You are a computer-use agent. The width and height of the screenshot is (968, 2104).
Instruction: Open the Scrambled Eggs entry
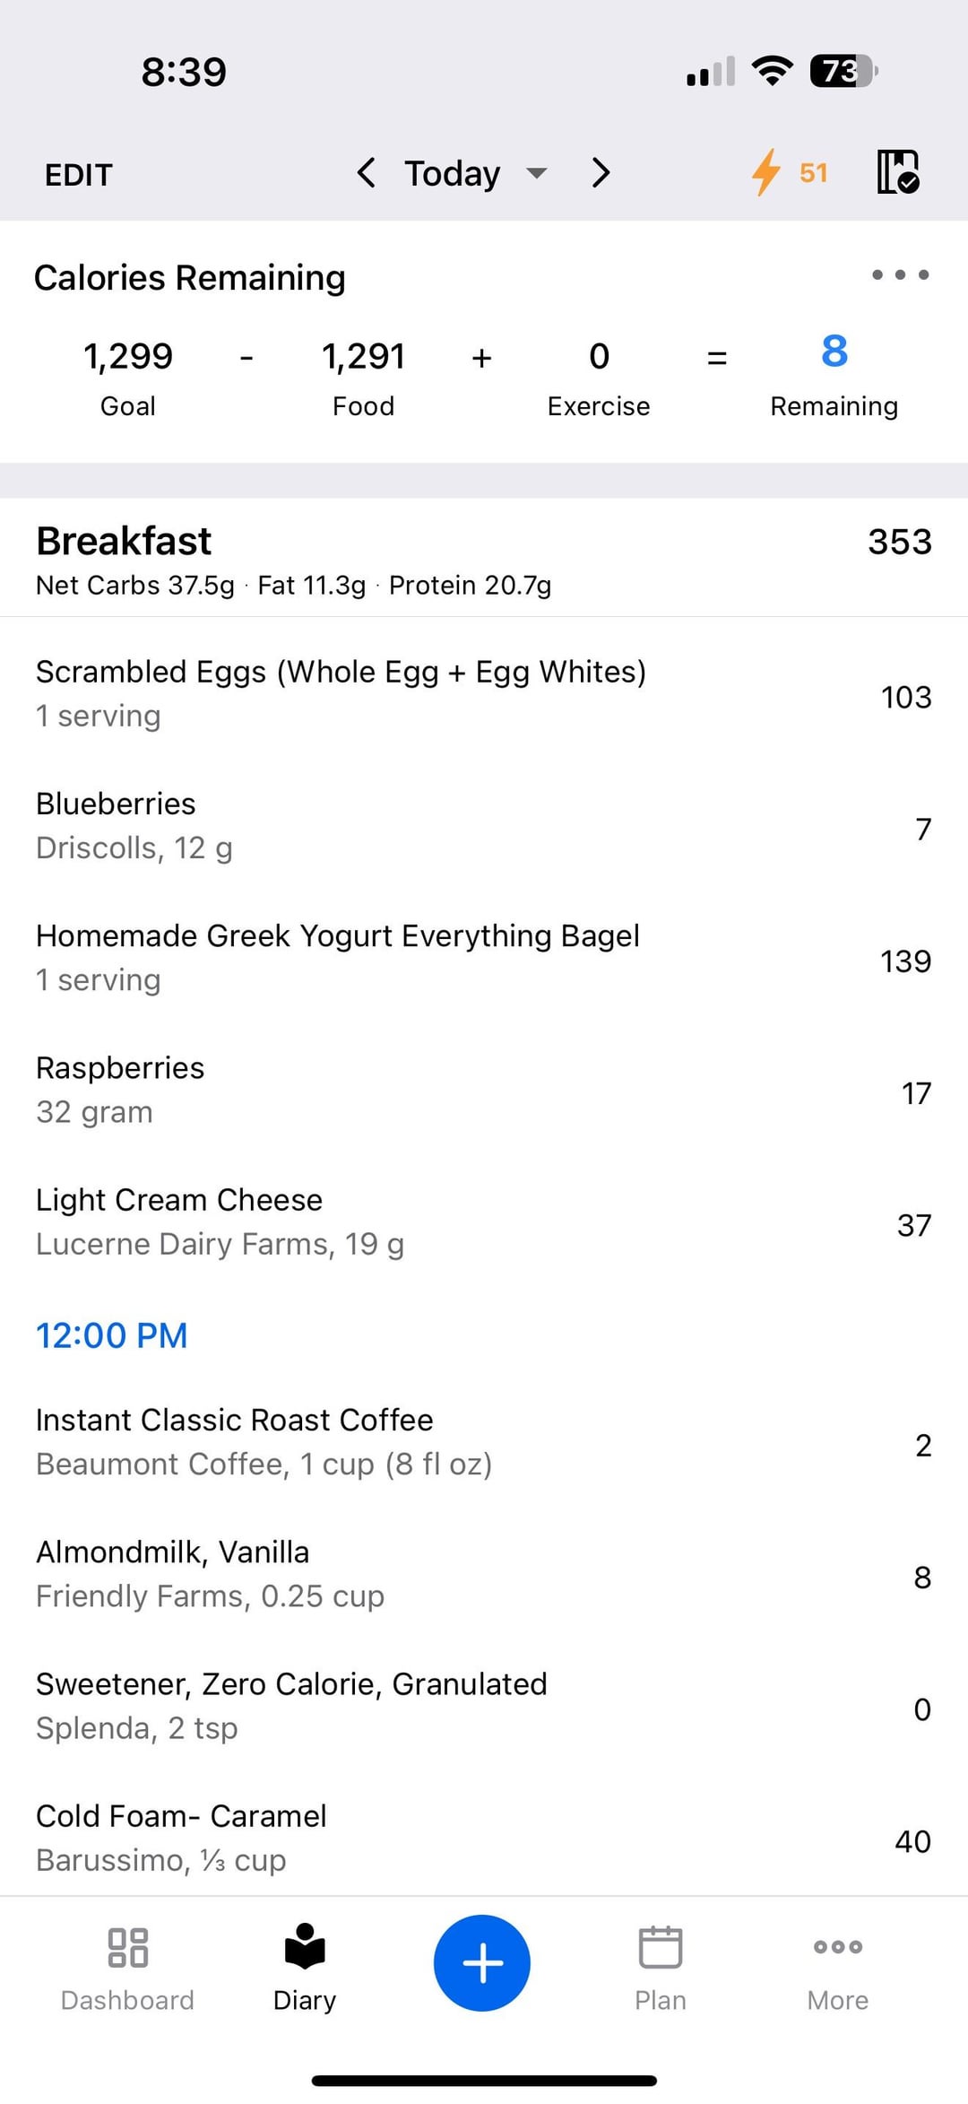click(484, 693)
